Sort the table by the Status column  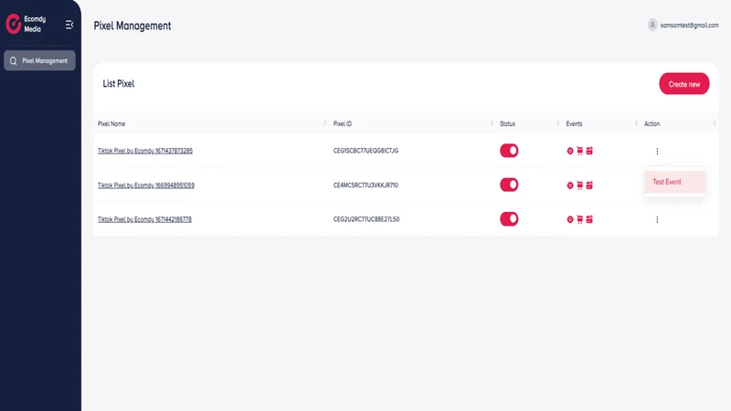(x=557, y=123)
